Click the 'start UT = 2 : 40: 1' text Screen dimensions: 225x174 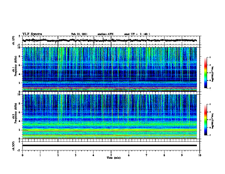pyautogui.click(x=137, y=34)
